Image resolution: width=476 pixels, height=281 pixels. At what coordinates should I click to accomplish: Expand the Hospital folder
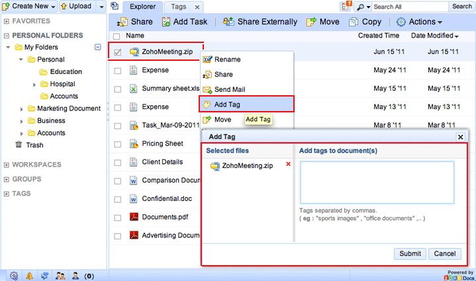click(34, 85)
